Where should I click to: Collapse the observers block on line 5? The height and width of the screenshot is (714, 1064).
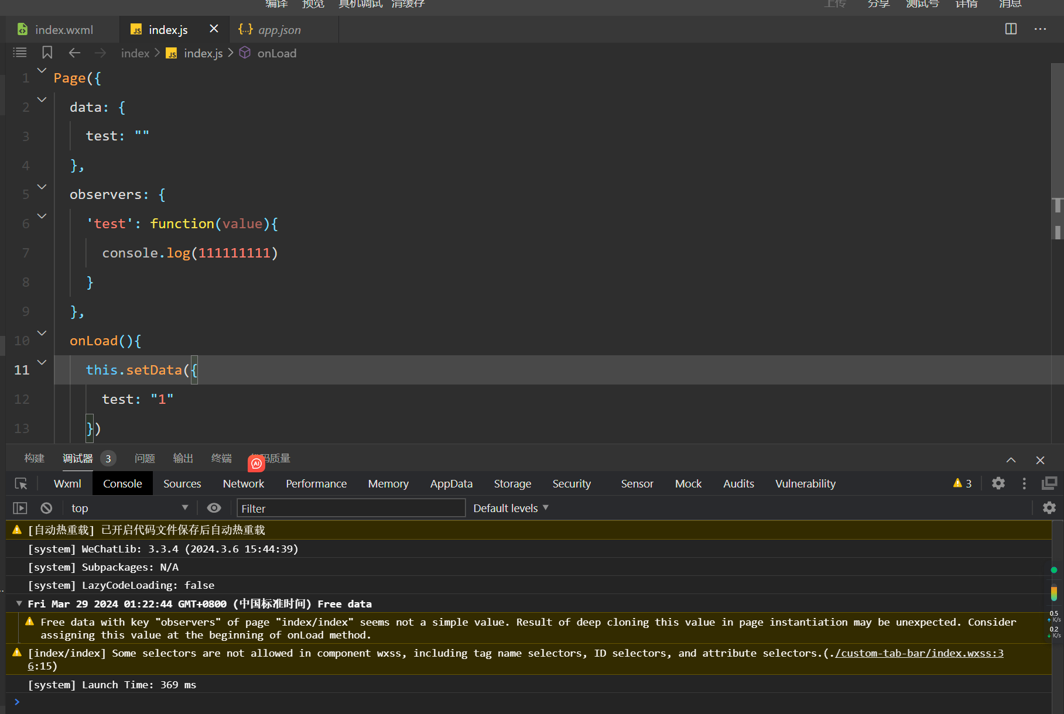[42, 187]
